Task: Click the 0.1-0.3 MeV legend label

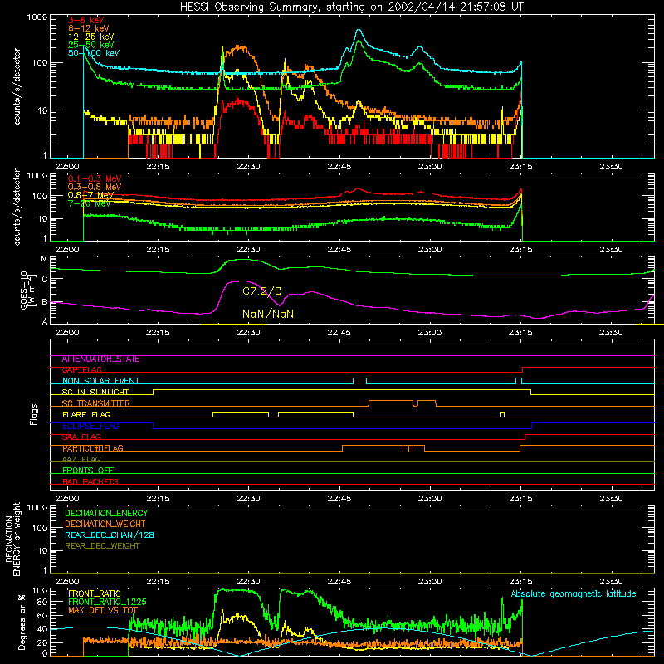Action: [95, 178]
